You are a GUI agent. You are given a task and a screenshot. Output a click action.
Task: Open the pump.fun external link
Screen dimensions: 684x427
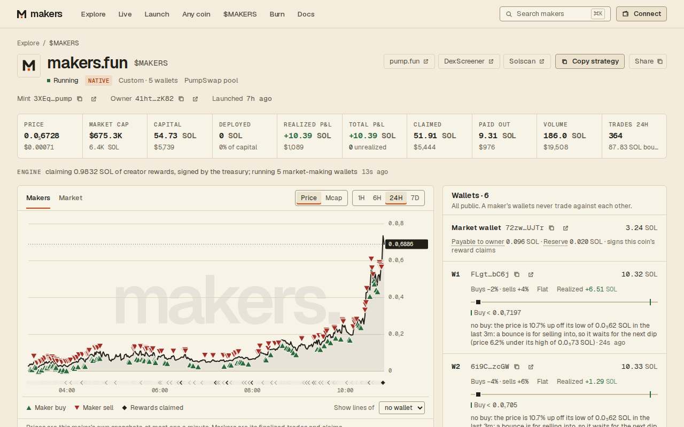(x=409, y=61)
